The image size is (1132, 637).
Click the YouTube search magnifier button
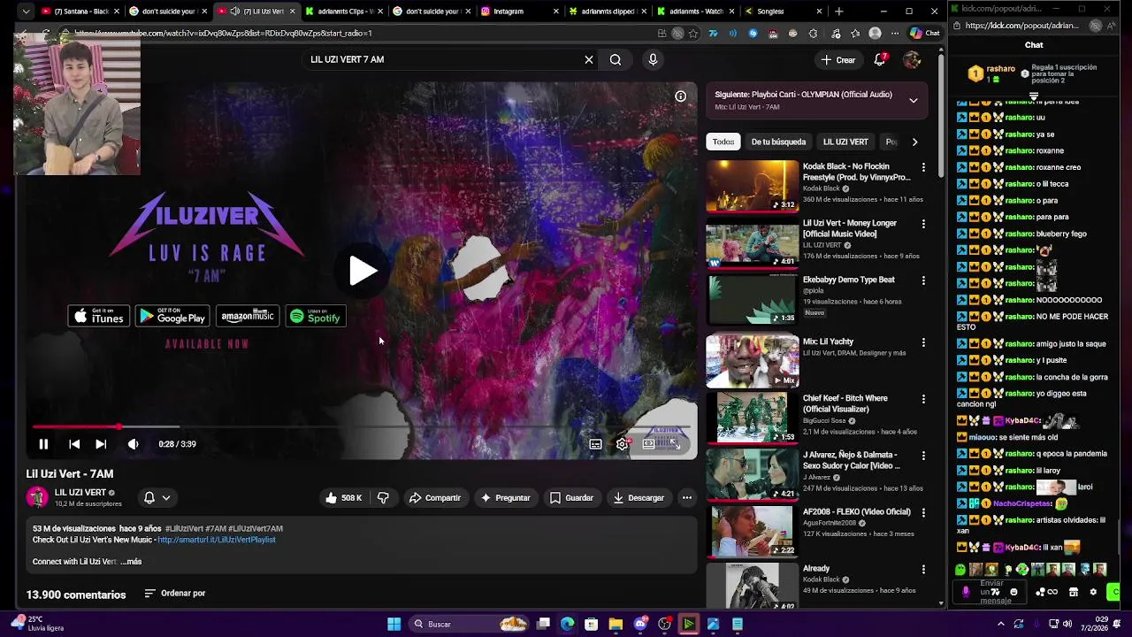tap(616, 59)
